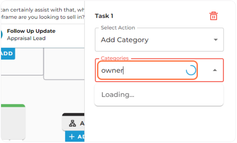Click the blue ADD button under Follow Up Update
This screenshot has height=143, width=237.
coord(8,53)
